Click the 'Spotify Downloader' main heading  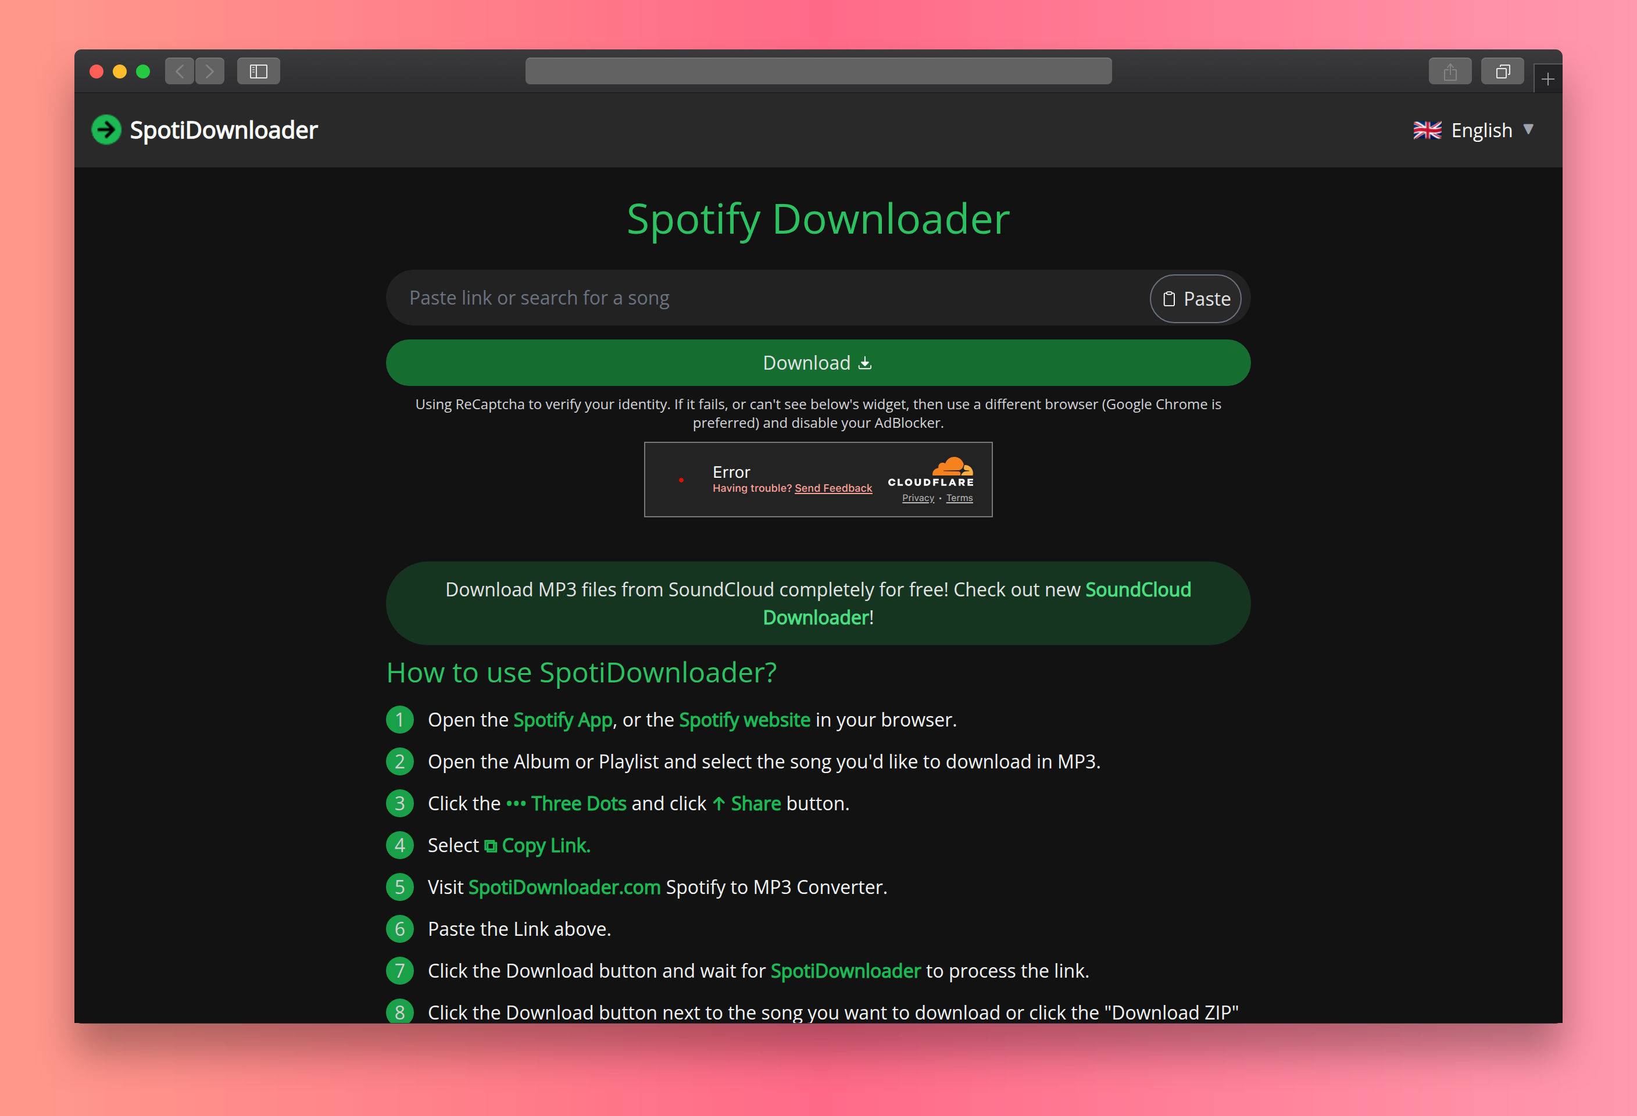(x=818, y=219)
